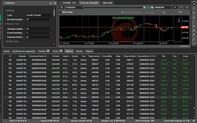Viewport: 197px width, 123px height.
Task: Select the history row with ID 731
Action: (x=98, y=85)
